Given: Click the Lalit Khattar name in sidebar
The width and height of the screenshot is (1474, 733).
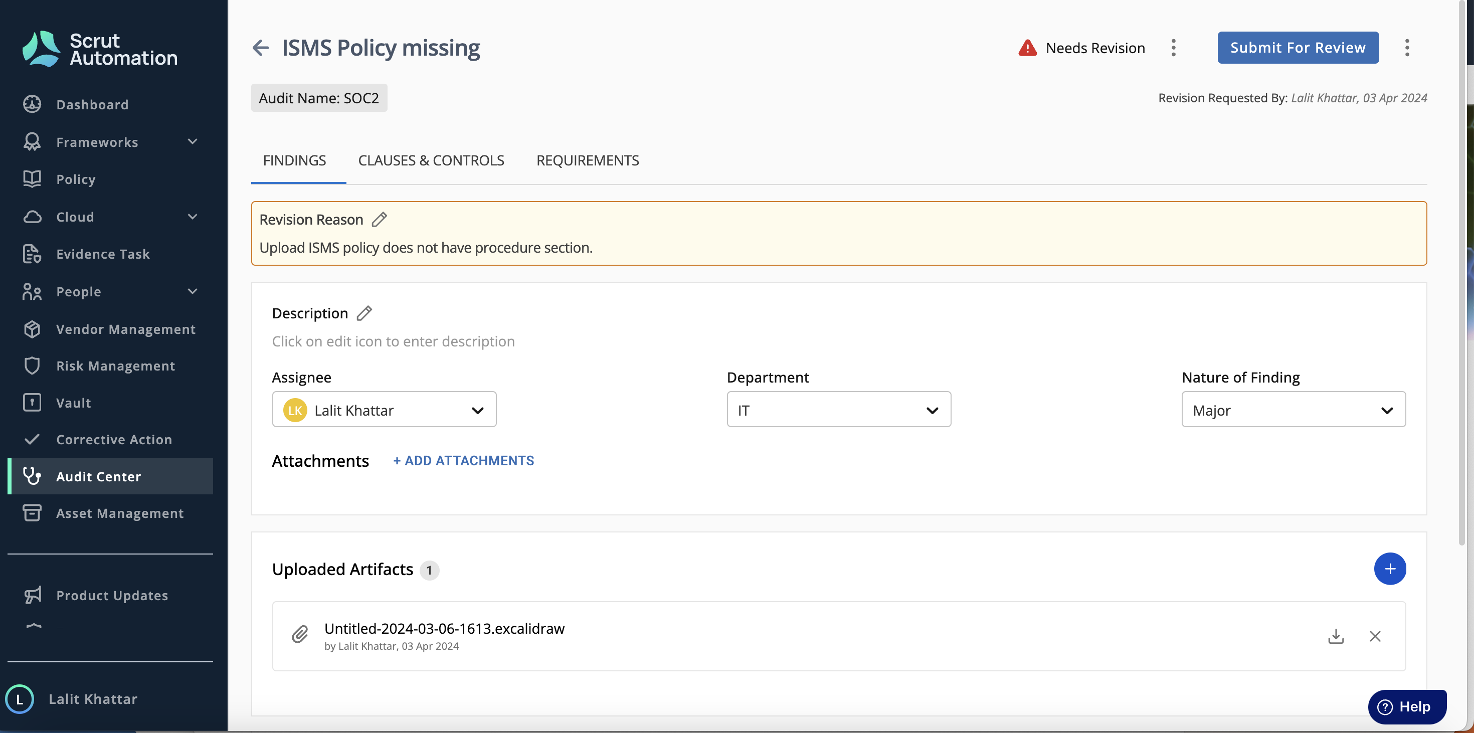Looking at the screenshot, I should pyautogui.click(x=93, y=699).
